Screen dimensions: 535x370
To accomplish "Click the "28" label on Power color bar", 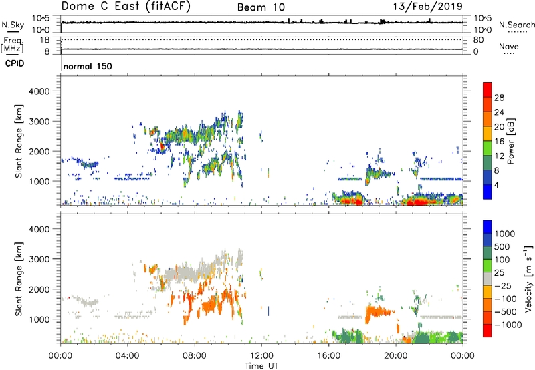I will (x=499, y=98).
